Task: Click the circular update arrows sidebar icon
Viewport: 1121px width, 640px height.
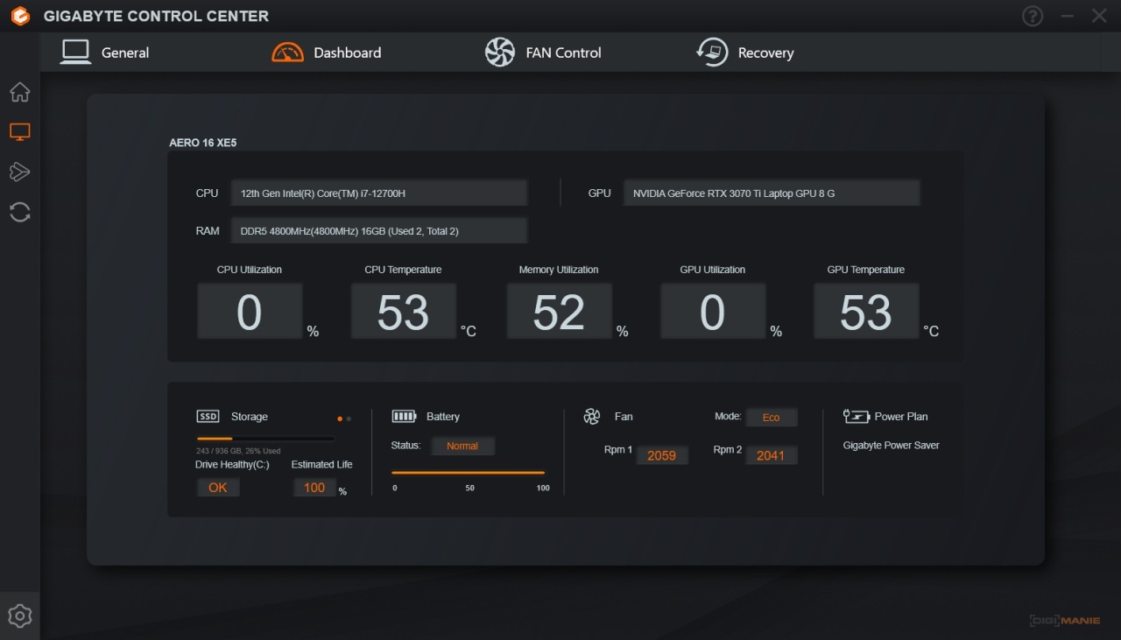Action: click(x=19, y=212)
